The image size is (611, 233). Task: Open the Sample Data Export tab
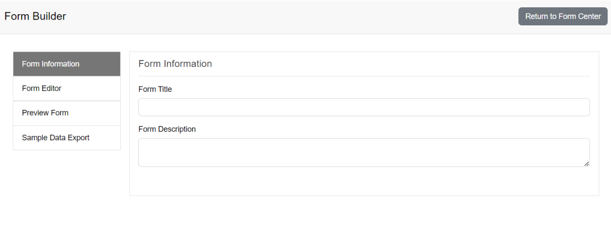tap(67, 138)
